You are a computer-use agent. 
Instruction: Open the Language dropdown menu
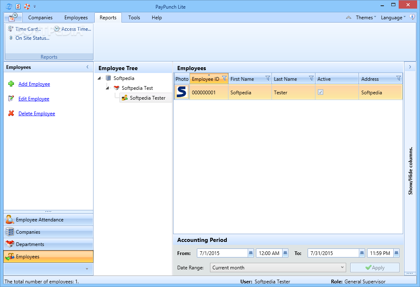(393, 18)
